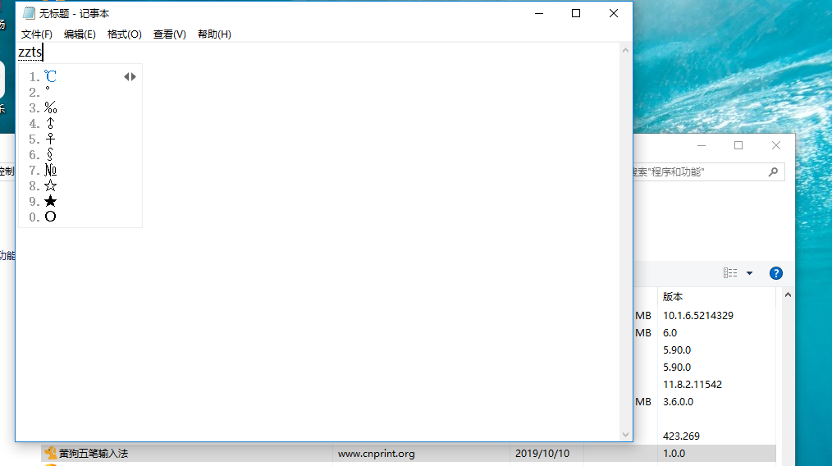
Task: Pick the § section sign candidate
Action: click(x=50, y=155)
